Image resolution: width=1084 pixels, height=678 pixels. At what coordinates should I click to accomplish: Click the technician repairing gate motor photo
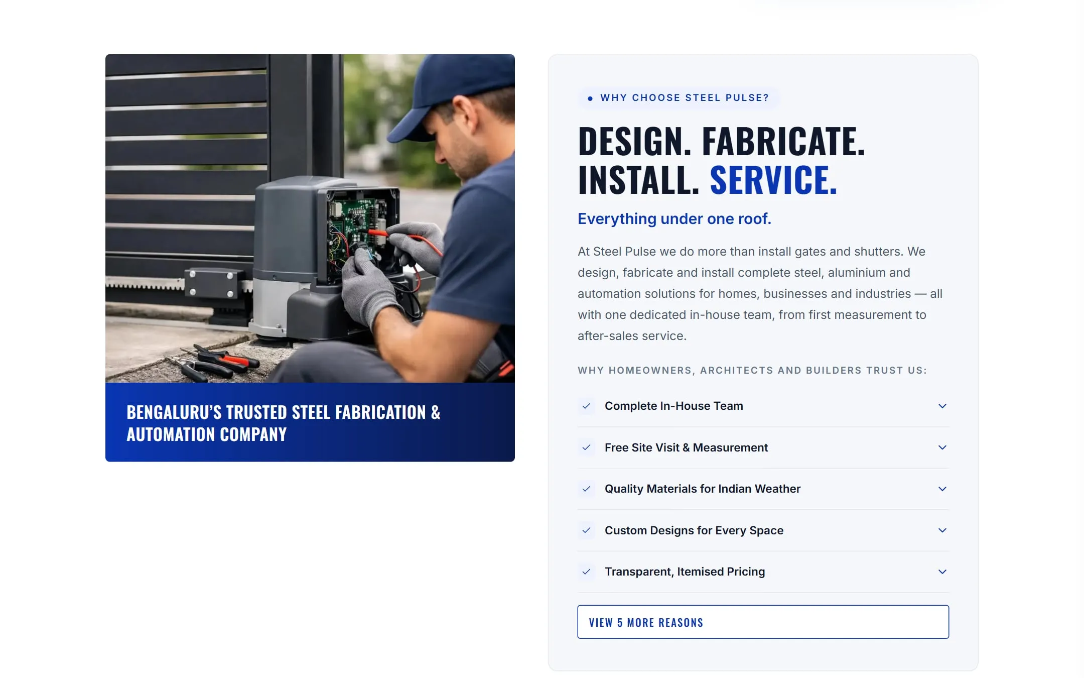tap(310, 218)
